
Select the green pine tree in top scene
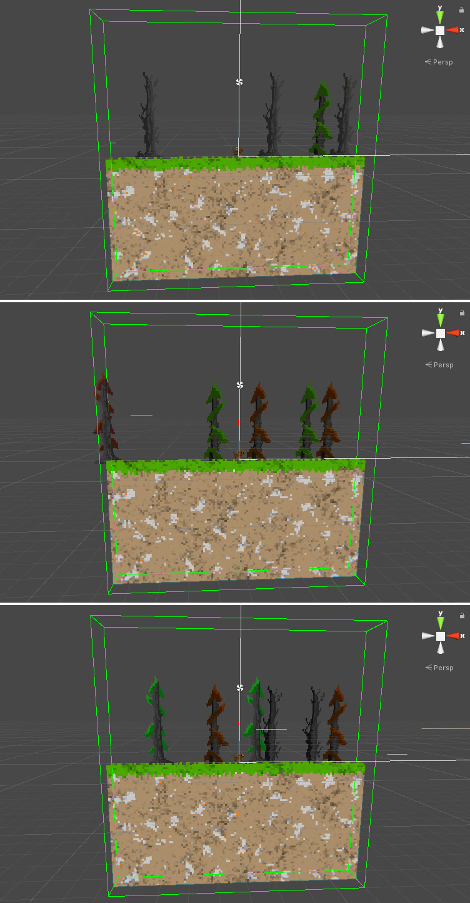tap(321, 119)
